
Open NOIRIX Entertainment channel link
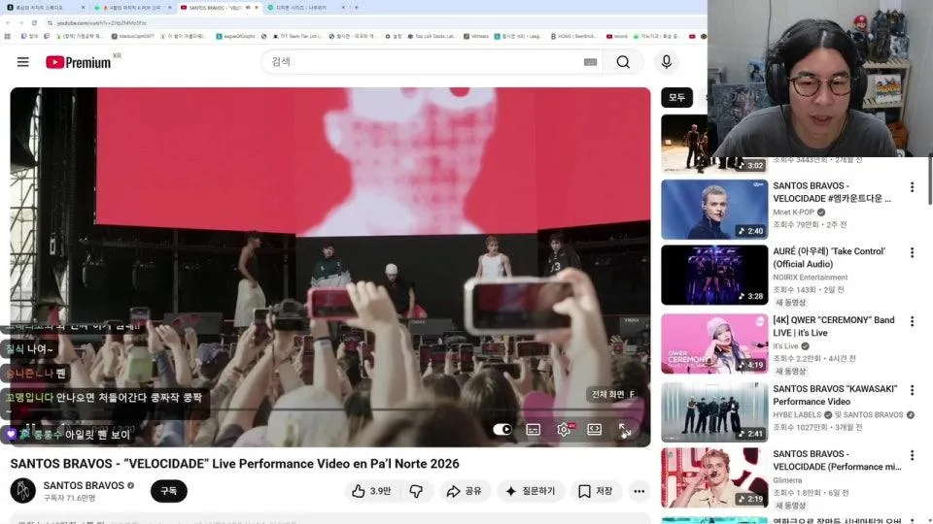811,278
